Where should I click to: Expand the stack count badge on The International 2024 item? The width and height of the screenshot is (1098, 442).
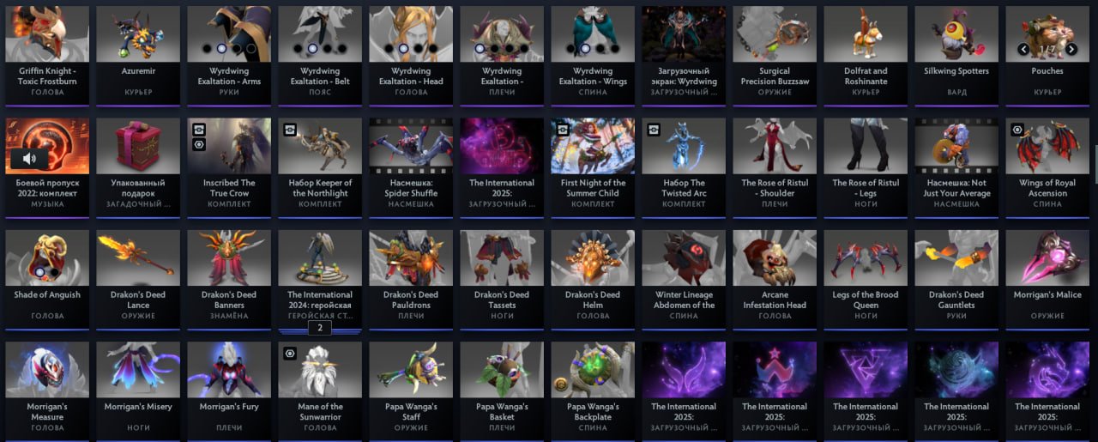pyautogui.click(x=320, y=328)
